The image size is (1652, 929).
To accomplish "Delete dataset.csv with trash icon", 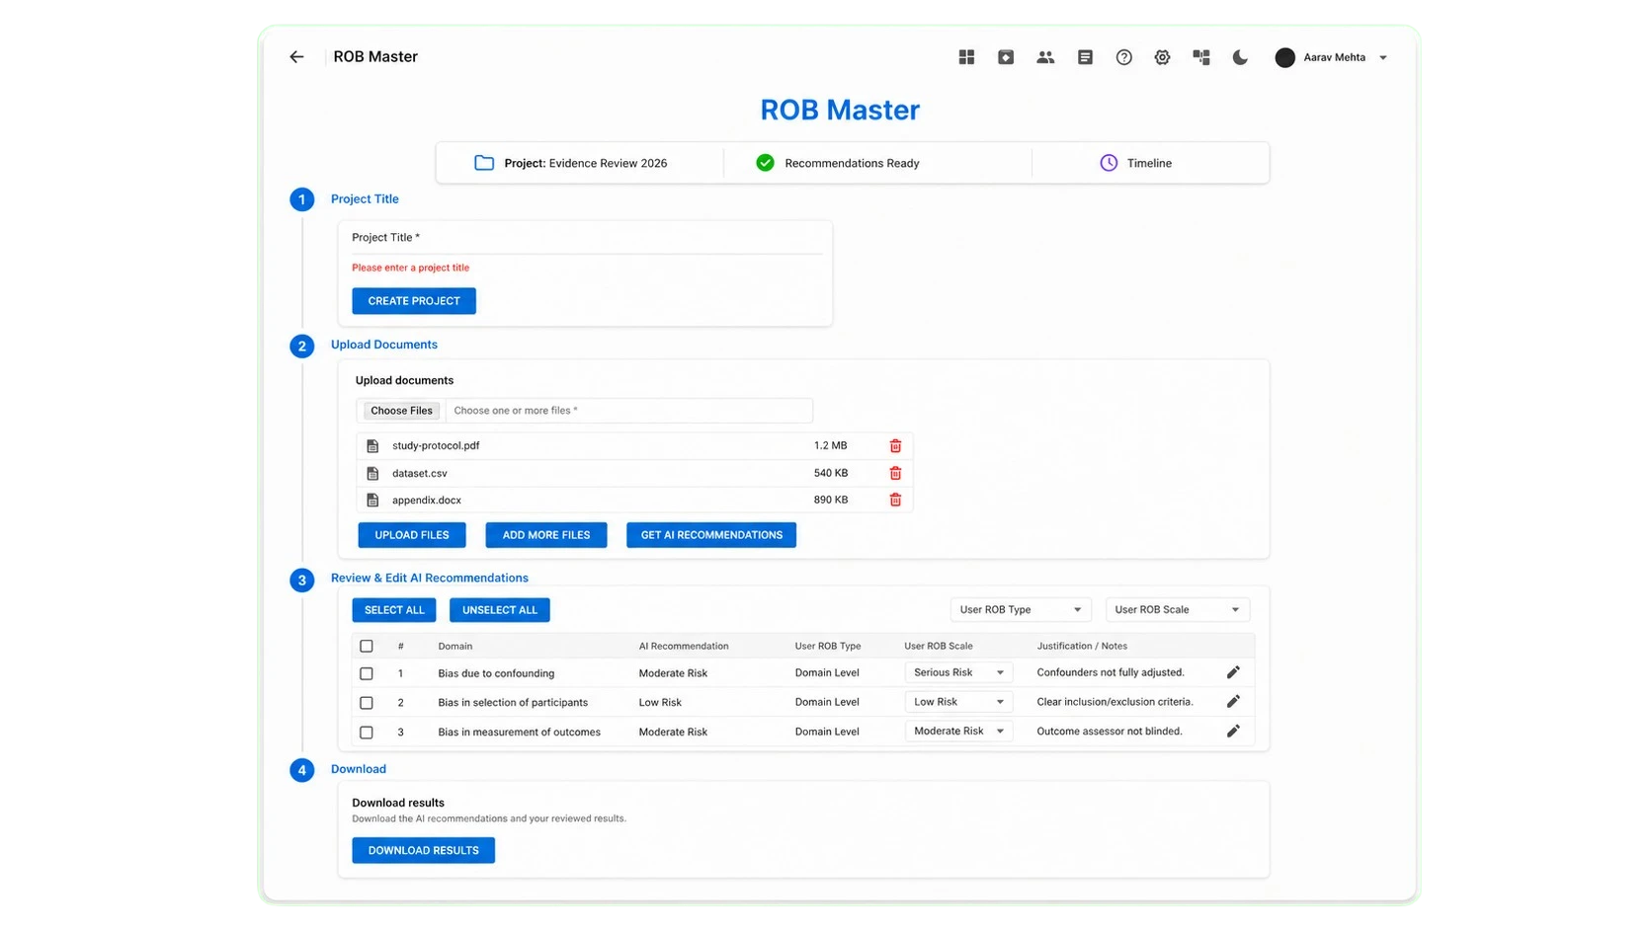I will tap(895, 473).
